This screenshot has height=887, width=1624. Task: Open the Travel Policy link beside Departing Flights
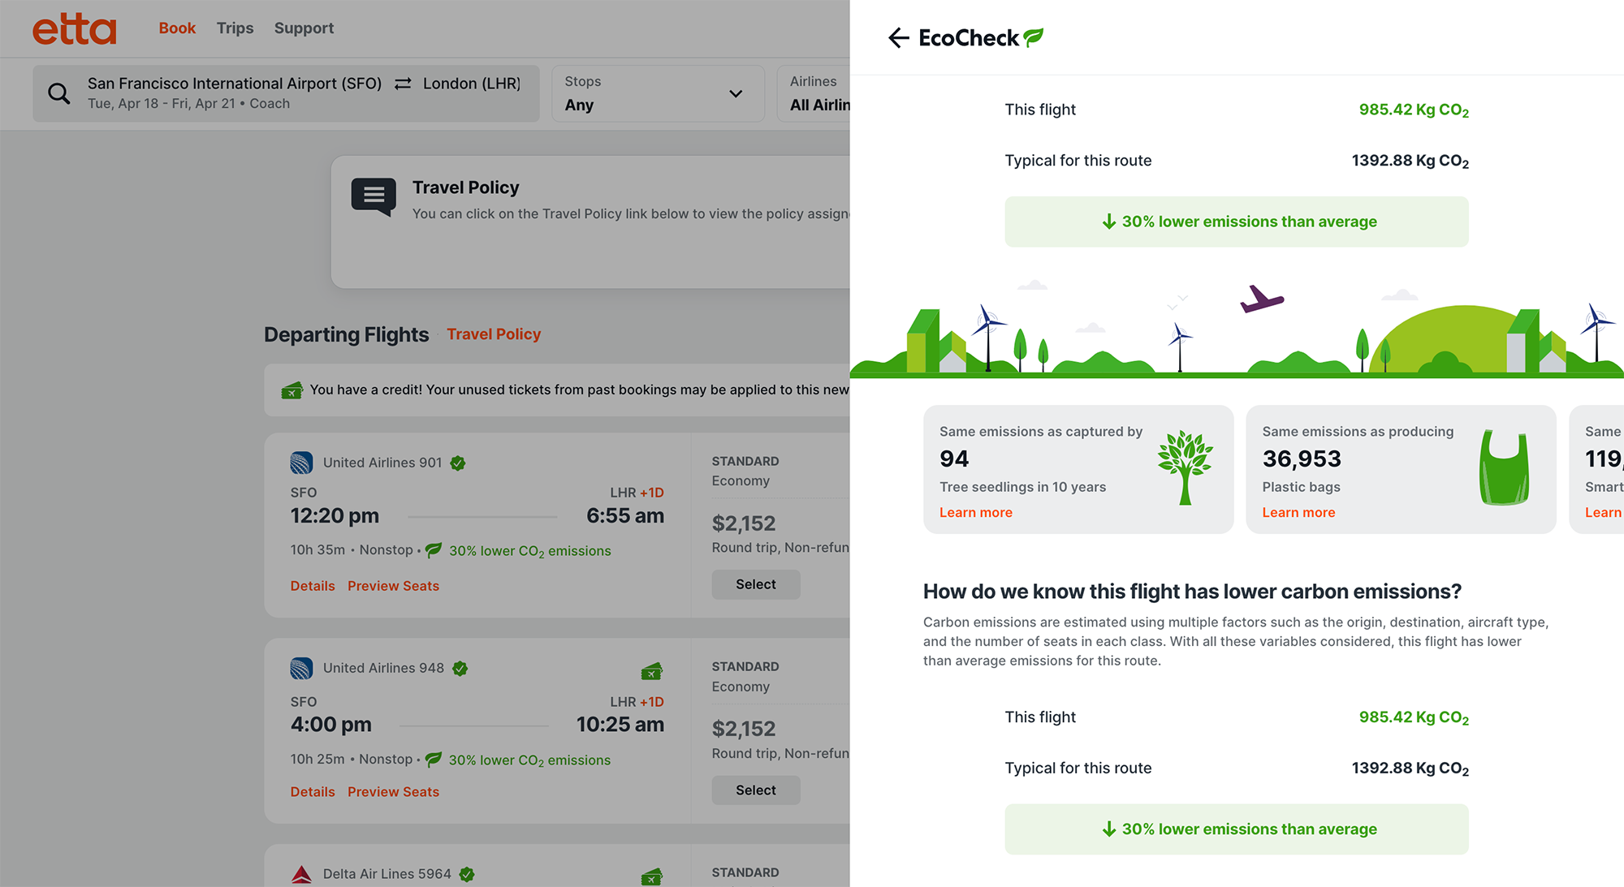(x=494, y=334)
